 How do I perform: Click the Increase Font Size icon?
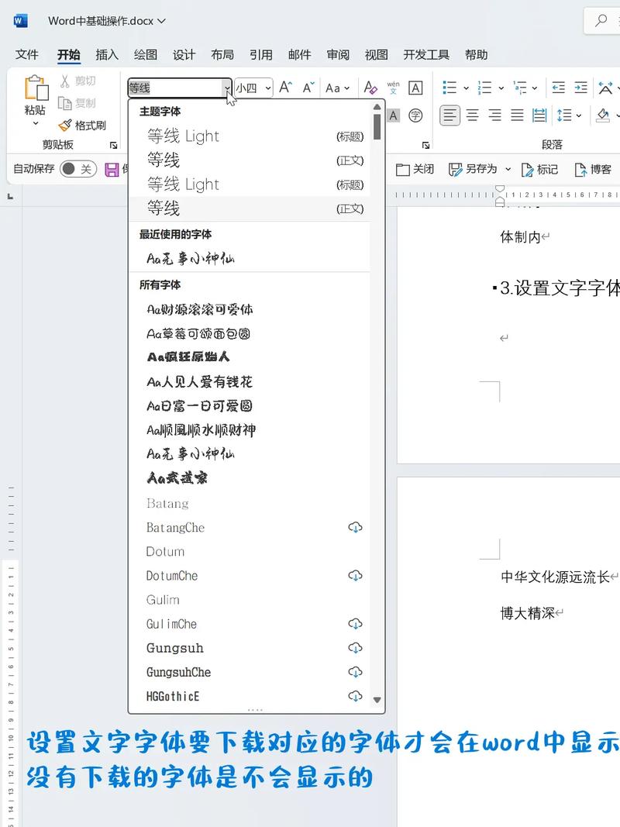(284, 88)
